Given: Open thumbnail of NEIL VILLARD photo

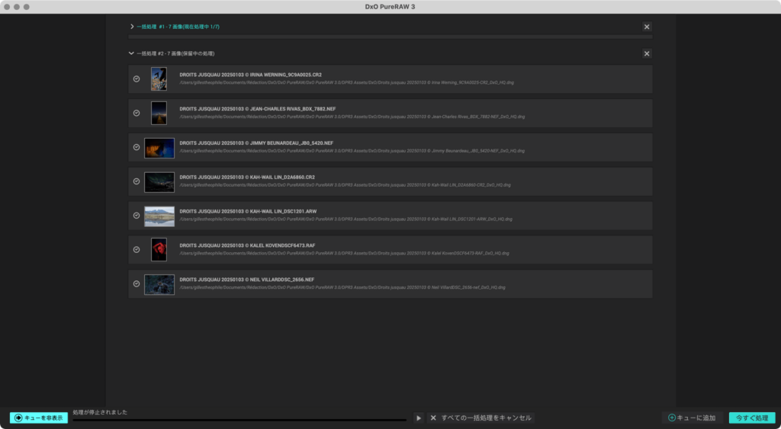Looking at the screenshot, I should click(x=159, y=285).
